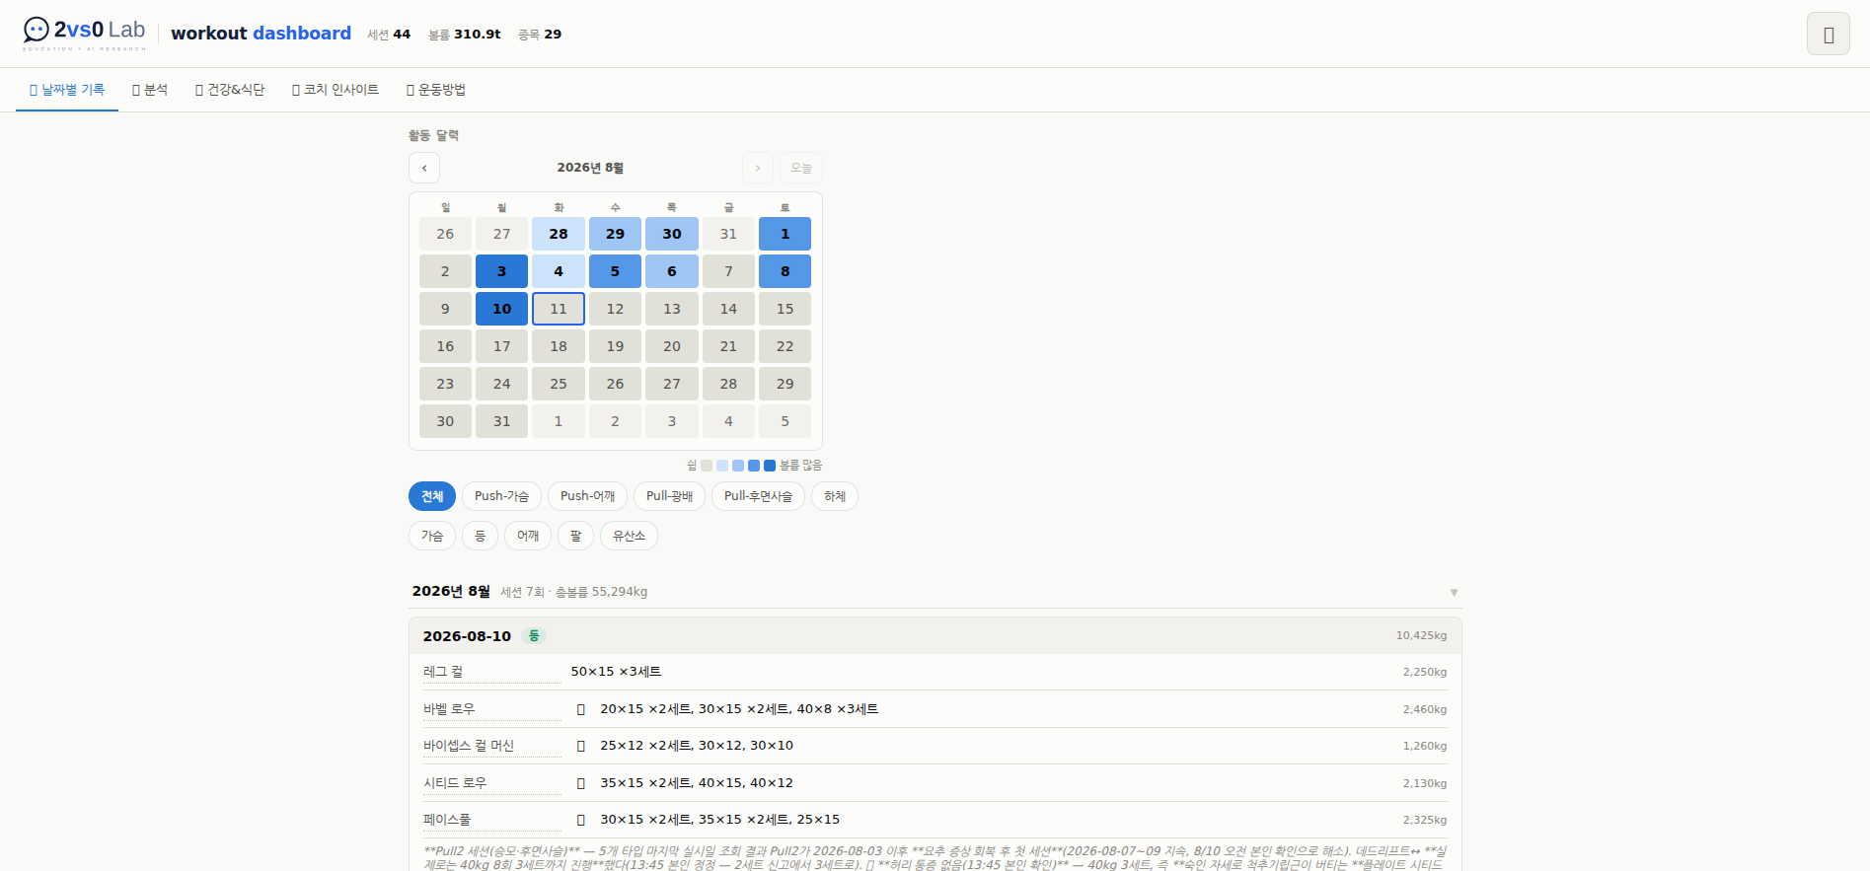
Task: Select calendar day 12
Action: (x=615, y=309)
